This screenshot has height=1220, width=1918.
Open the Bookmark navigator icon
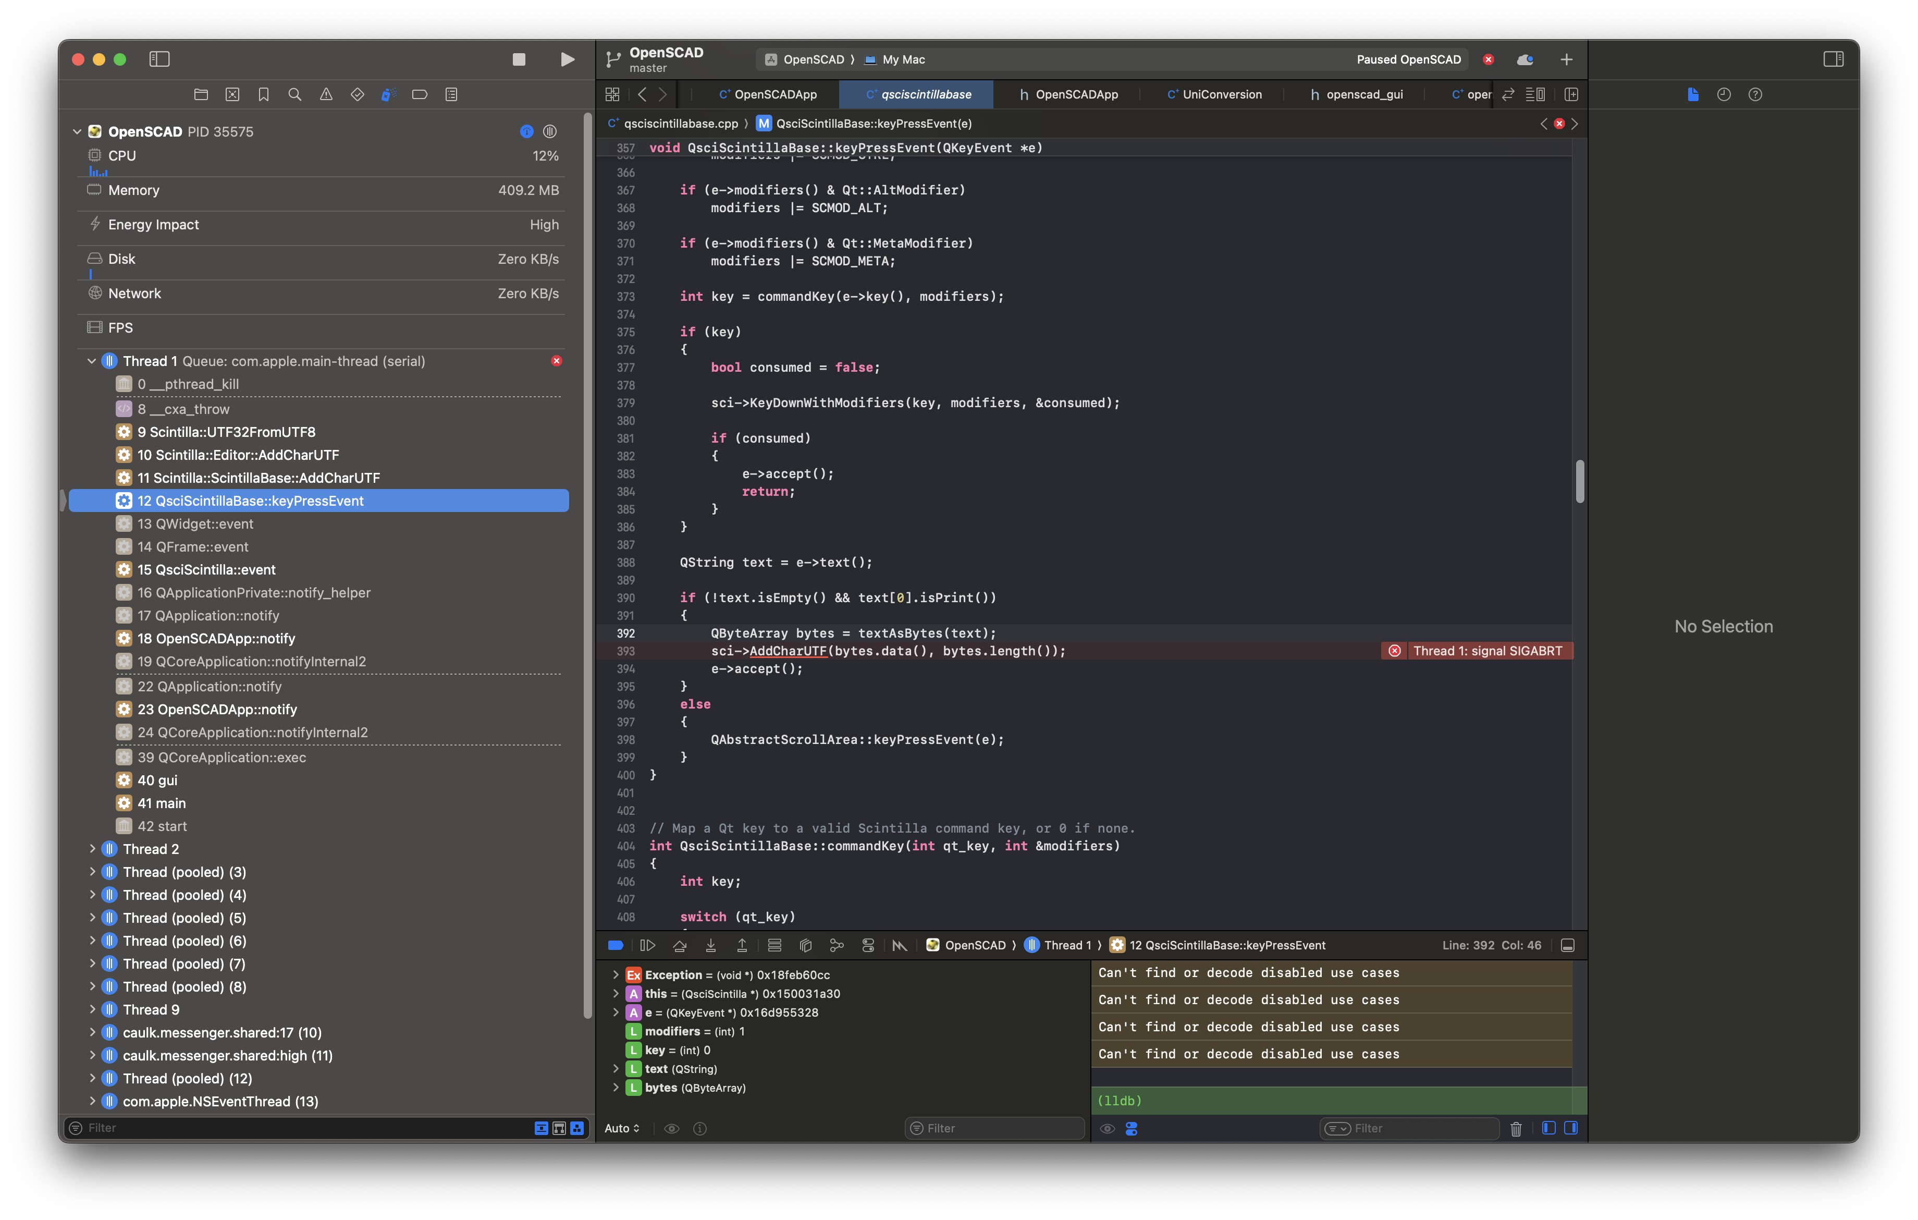coord(263,94)
